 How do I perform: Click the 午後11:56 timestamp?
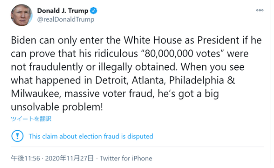26,158
